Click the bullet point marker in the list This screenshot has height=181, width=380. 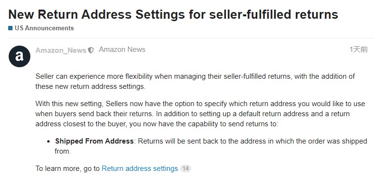(x=49, y=141)
